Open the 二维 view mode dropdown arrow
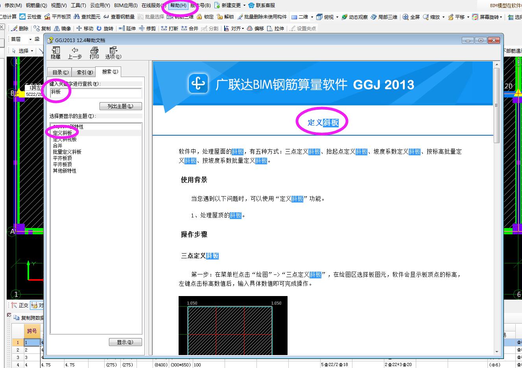Screen dimensions: 522x368 pyautogui.click(x=312, y=17)
